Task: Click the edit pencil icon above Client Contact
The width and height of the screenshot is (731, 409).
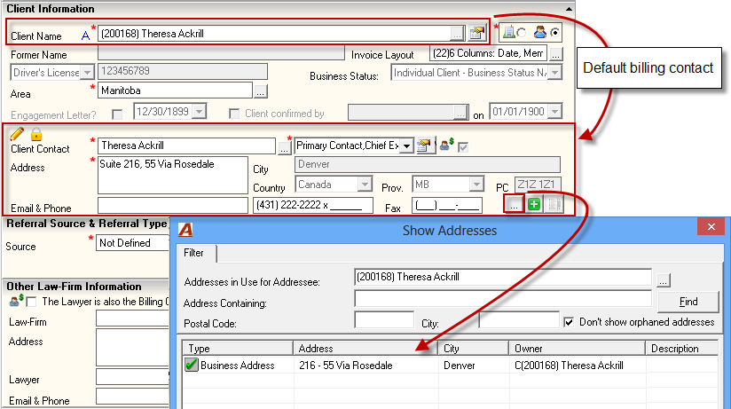Action: coord(17,134)
